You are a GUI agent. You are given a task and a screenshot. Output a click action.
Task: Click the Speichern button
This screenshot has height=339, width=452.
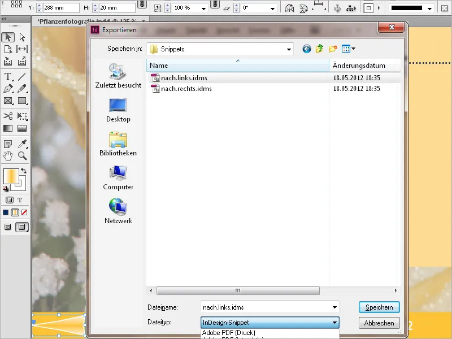point(379,307)
